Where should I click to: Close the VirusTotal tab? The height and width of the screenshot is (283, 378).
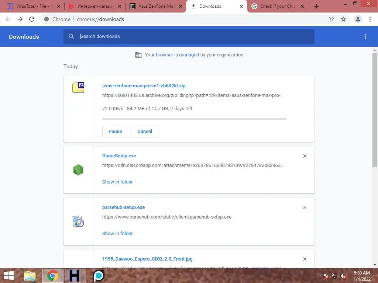(x=59, y=6)
